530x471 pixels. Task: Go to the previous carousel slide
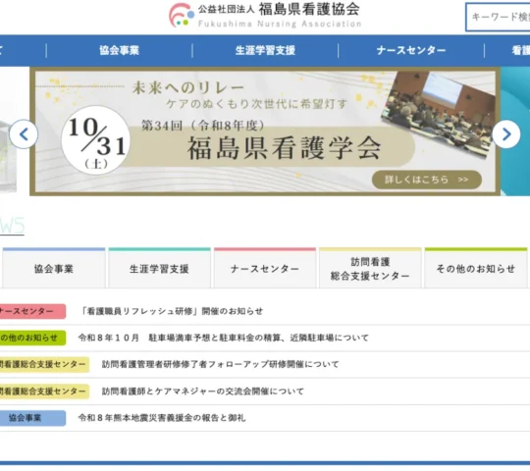tap(24, 134)
